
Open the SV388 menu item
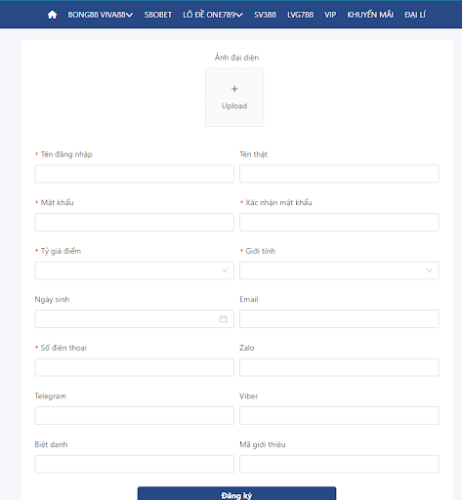coord(265,15)
